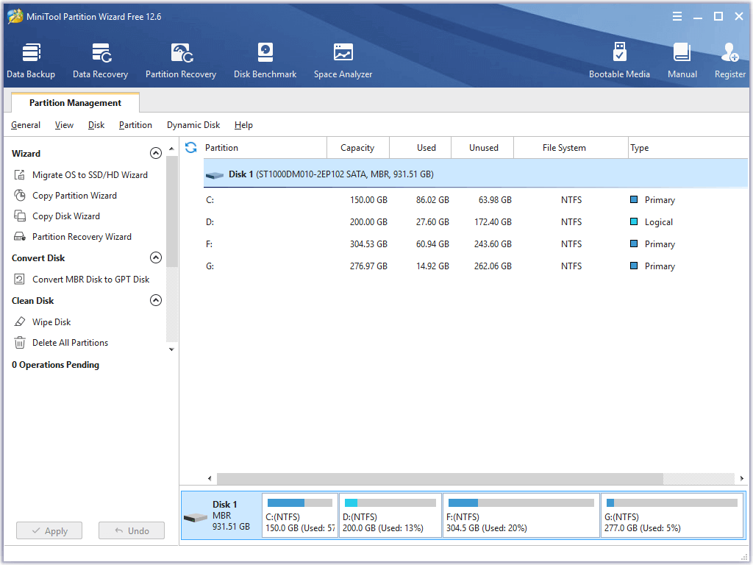Run Disk Benchmark

click(x=265, y=59)
